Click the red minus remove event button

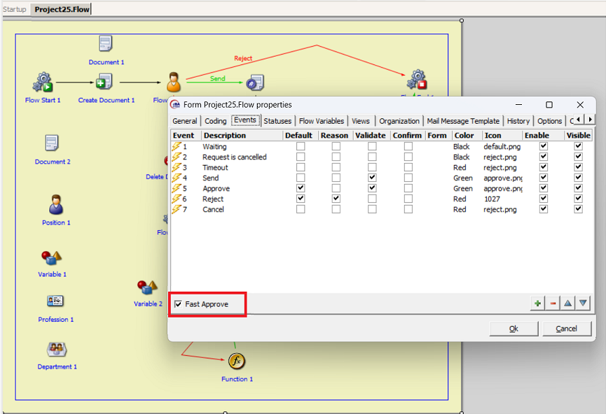[x=553, y=303]
